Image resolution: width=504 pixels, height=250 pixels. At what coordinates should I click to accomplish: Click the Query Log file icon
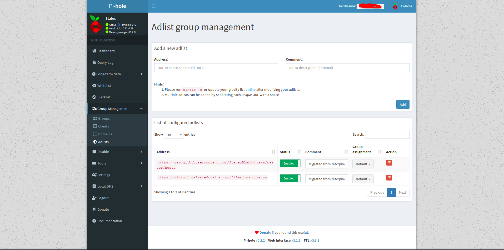pos(94,62)
